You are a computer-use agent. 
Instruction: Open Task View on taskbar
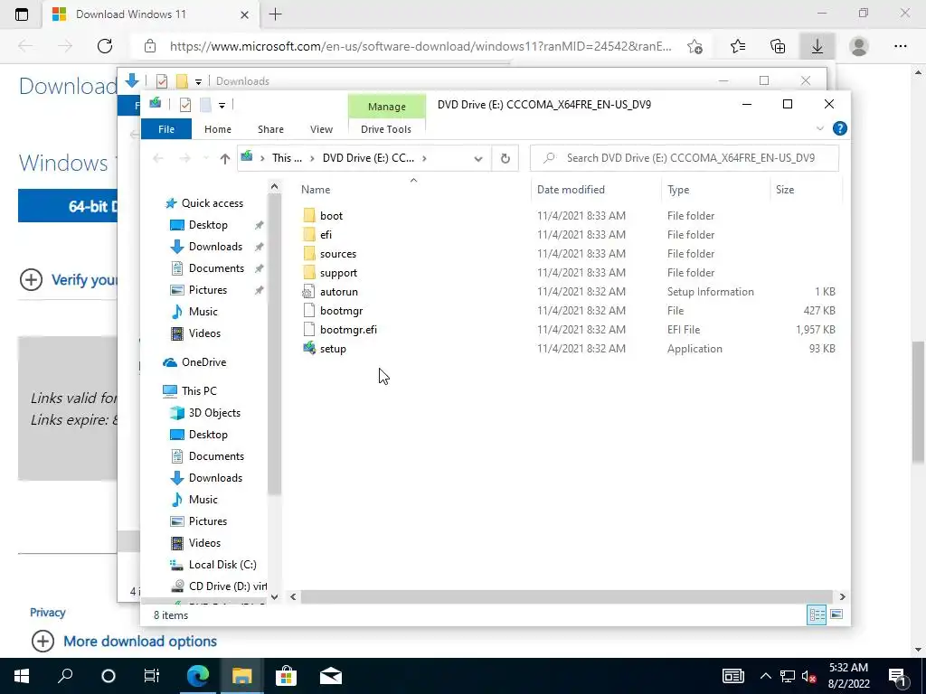(152, 676)
